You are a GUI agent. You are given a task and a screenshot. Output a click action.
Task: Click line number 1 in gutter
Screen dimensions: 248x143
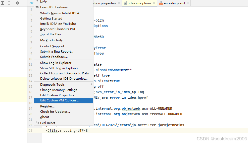point(31,10)
